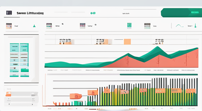Select the green spike icon at far right

pyautogui.click(x=195, y=25)
